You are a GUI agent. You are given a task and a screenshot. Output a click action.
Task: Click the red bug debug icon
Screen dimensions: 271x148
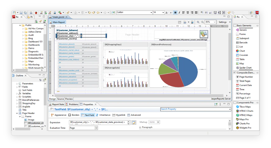coord(36,13)
